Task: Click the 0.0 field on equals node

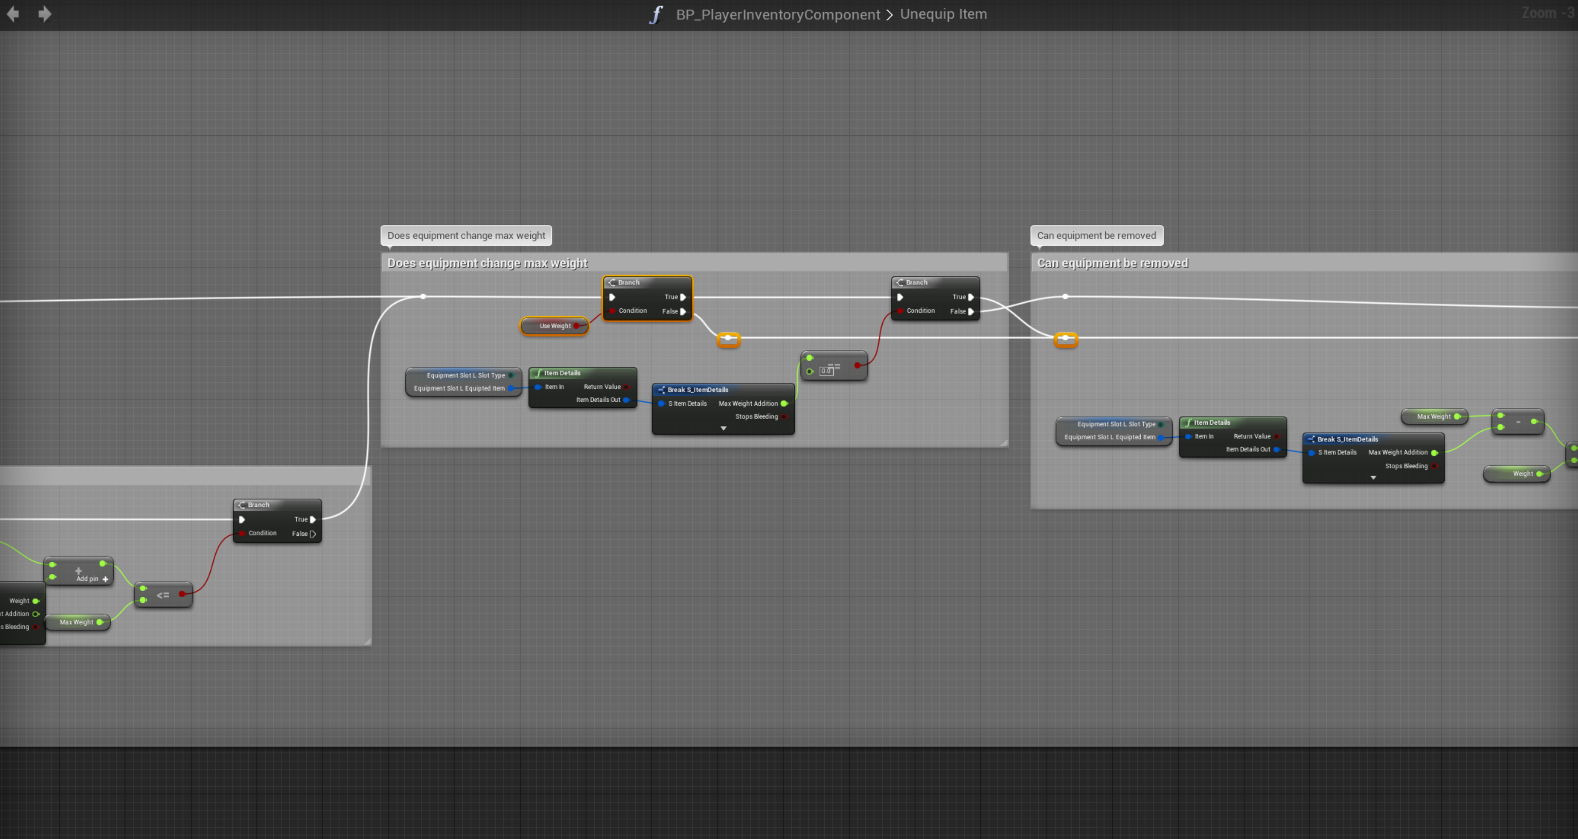Action: point(826,371)
